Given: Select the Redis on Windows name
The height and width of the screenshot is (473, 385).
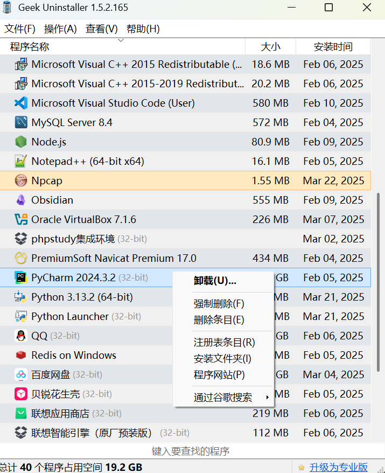Looking at the screenshot, I should [74, 355].
